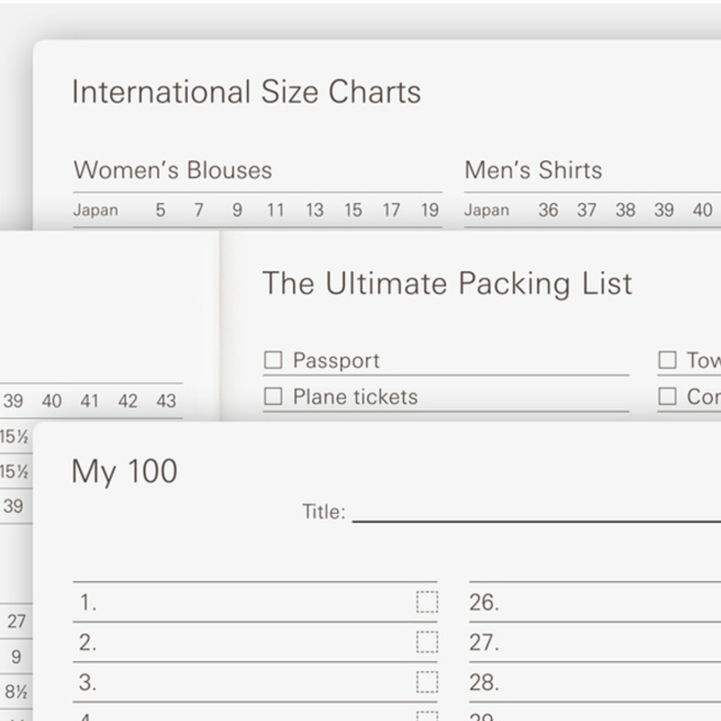Click the "Women's Blouses" heading
The width and height of the screenshot is (721, 721).
click(x=173, y=170)
